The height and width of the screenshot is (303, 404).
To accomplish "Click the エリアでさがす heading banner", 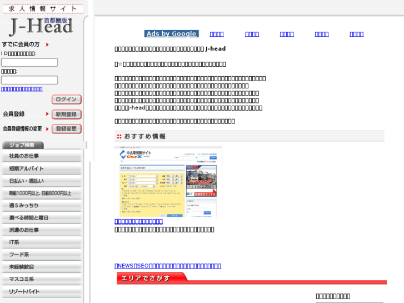I will tap(252, 278).
